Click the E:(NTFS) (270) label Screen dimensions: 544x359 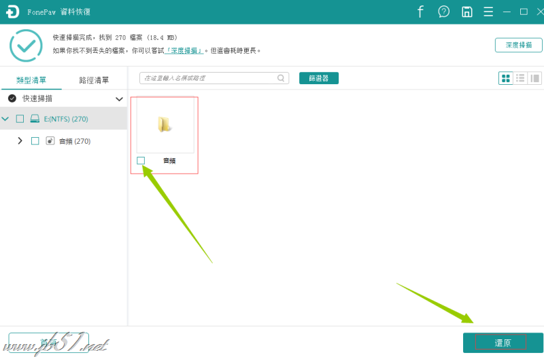click(x=66, y=119)
